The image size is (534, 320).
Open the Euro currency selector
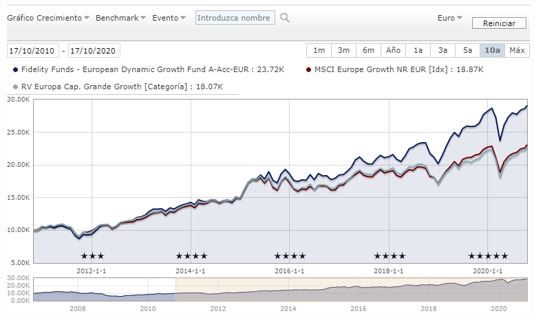point(450,18)
